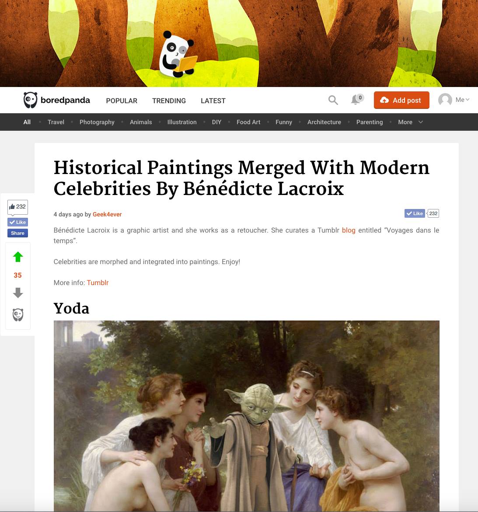Click the Share button in sidebar
The image size is (478, 512).
pyautogui.click(x=17, y=233)
